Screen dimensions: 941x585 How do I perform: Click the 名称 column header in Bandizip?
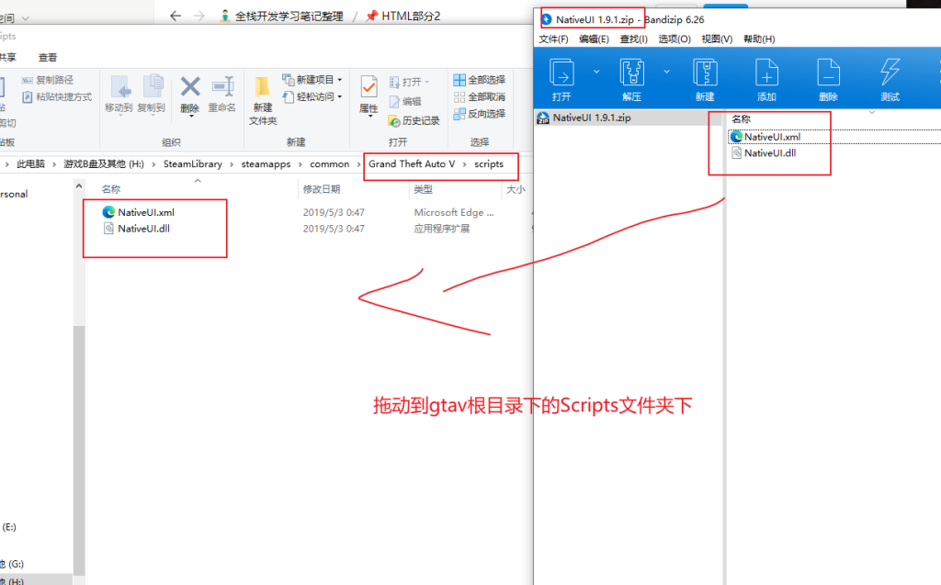pos(742,118)
